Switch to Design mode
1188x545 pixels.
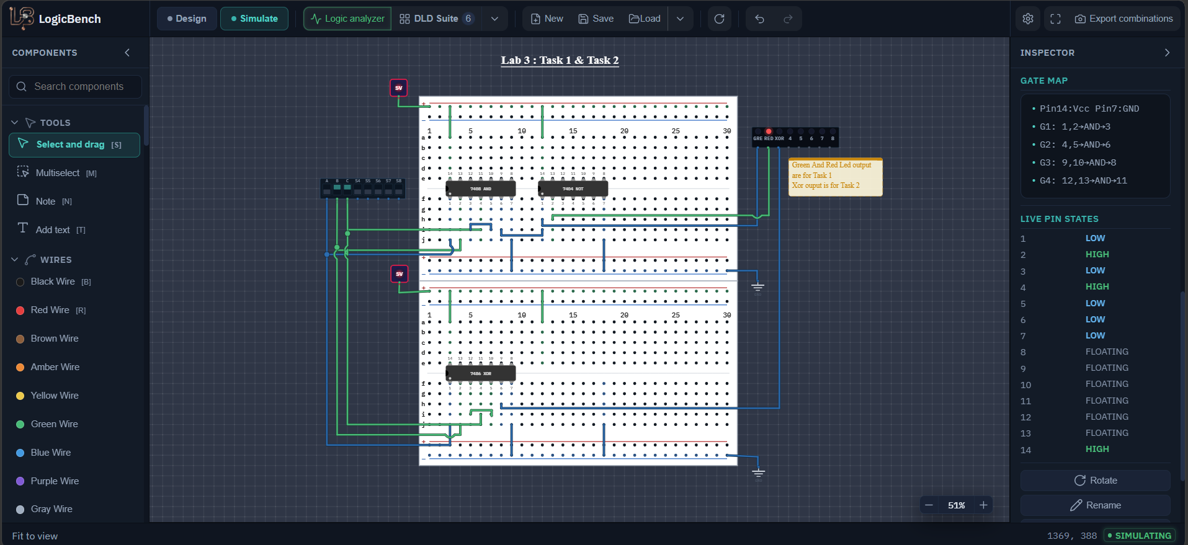point(187,19)
